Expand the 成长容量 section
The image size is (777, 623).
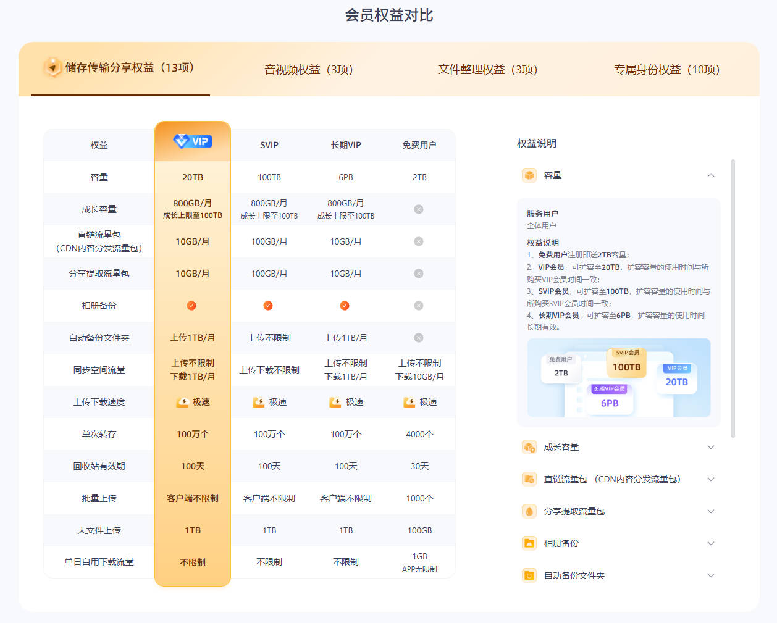click(x=710, y=446)
